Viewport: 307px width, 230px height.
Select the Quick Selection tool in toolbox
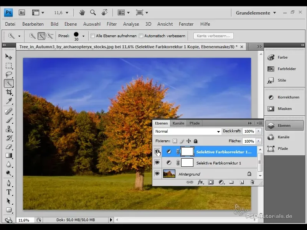(8, 84)
